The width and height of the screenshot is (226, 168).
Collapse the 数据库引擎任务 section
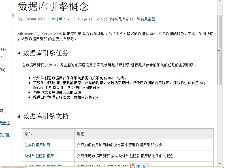pyautogui.click(x=19, y=53)
